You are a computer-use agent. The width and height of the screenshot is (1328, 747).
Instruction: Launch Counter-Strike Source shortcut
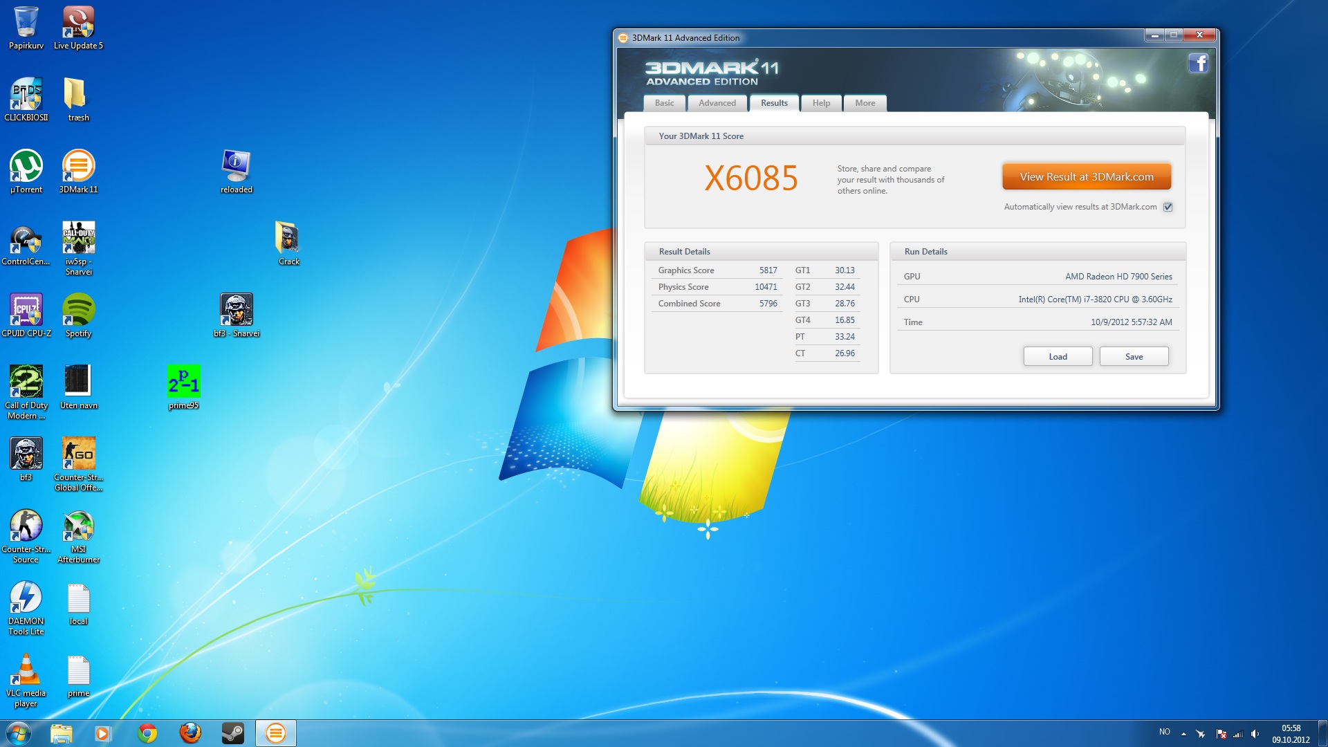point(26,535)
